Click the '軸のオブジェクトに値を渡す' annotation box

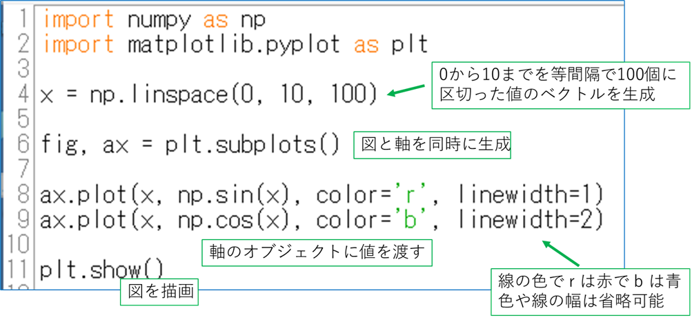click(316, 253)
